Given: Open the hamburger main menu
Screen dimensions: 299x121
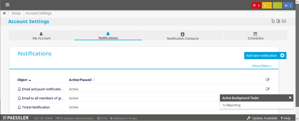Looking at the screenshot, I should click(7, 5).
